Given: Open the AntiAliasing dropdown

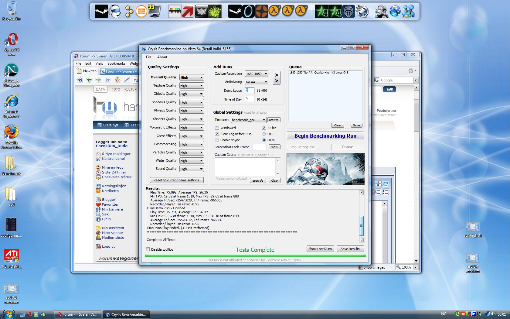Looking at the screenshot, I should coord(257,82).
